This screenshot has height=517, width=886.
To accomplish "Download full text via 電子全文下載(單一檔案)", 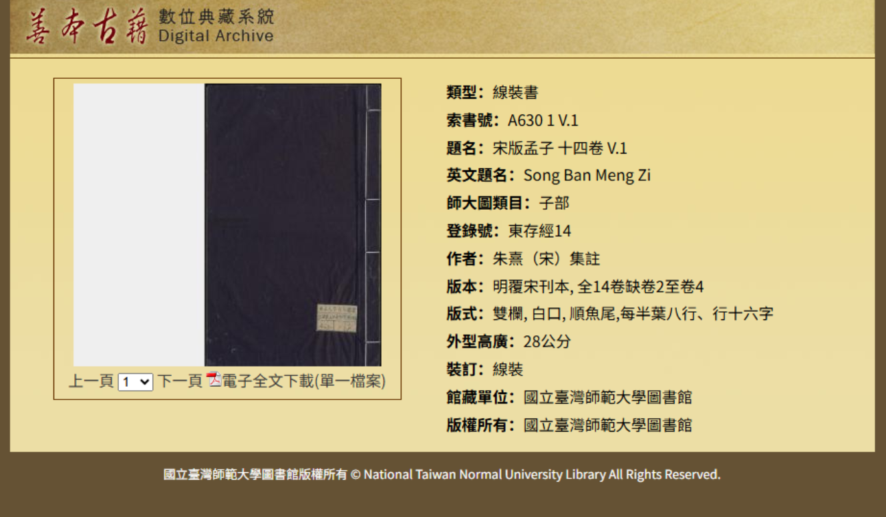I will [x=304, y=381].
